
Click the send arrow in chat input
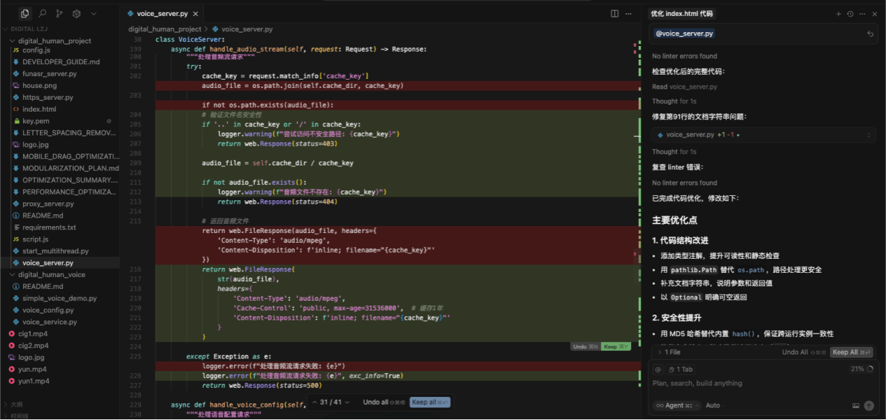click(869, 405)
